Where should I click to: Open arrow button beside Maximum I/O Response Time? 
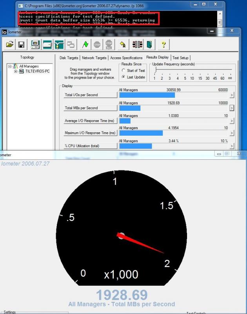[232, 133]
